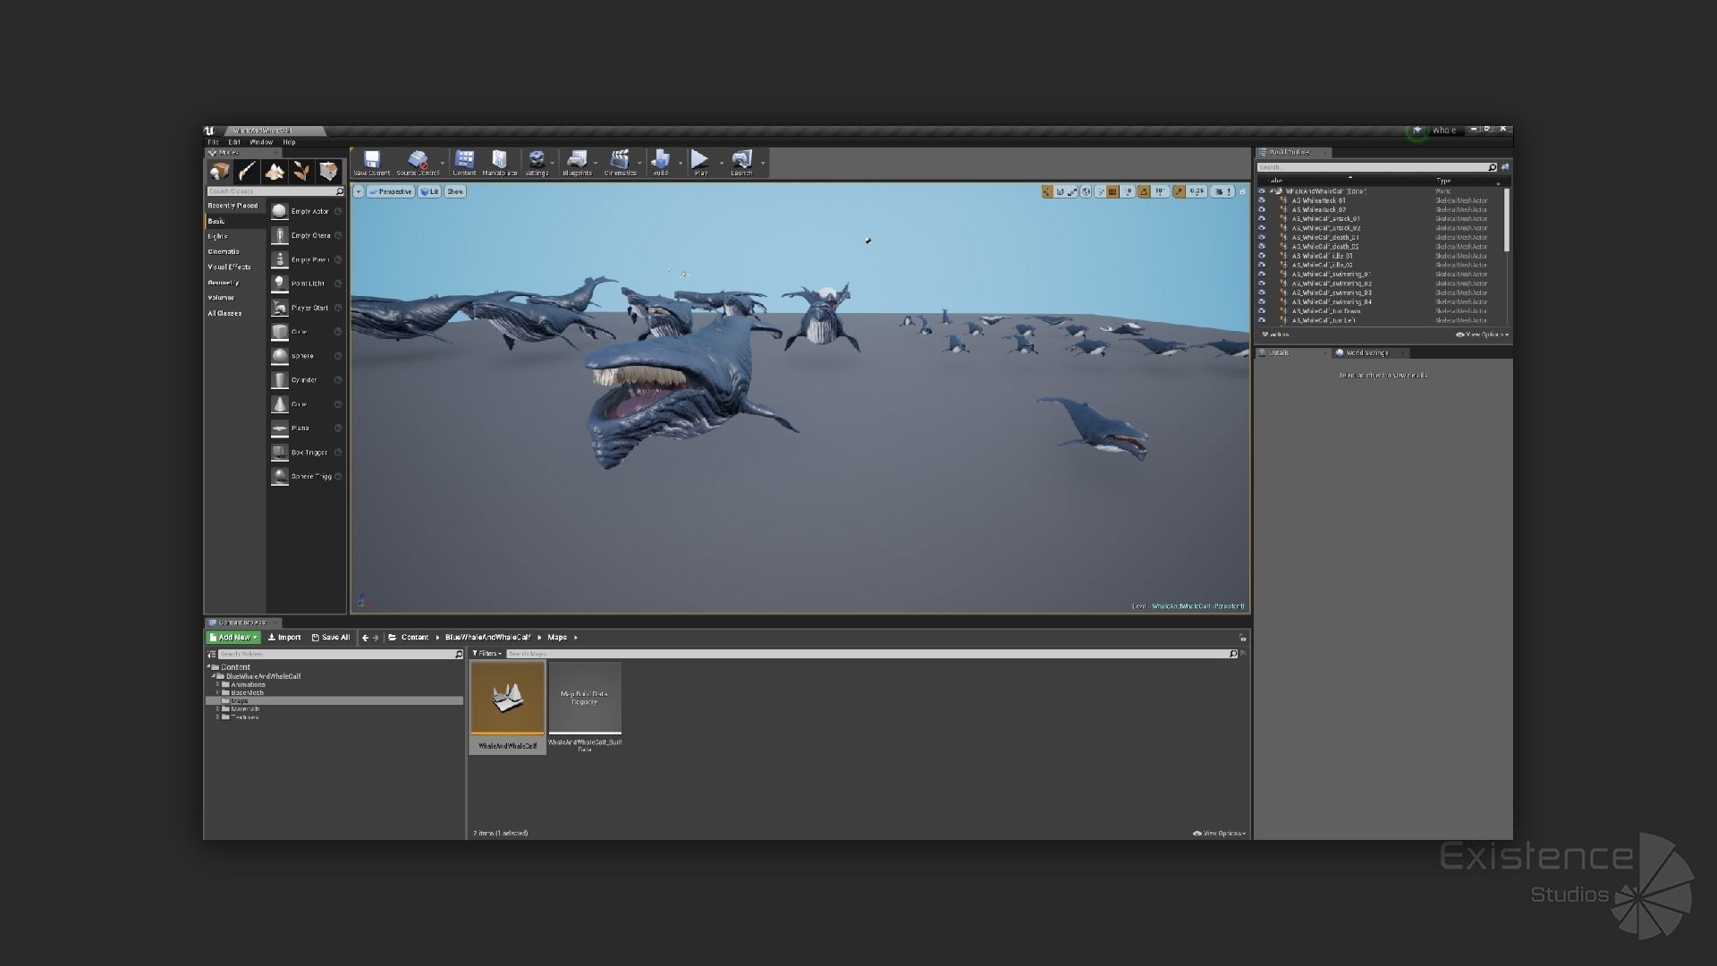The width and height of the screenshot is (1717, 966).
Task: Click the surface snapping icon in viewport
Action: click(x=1101, y=191)
